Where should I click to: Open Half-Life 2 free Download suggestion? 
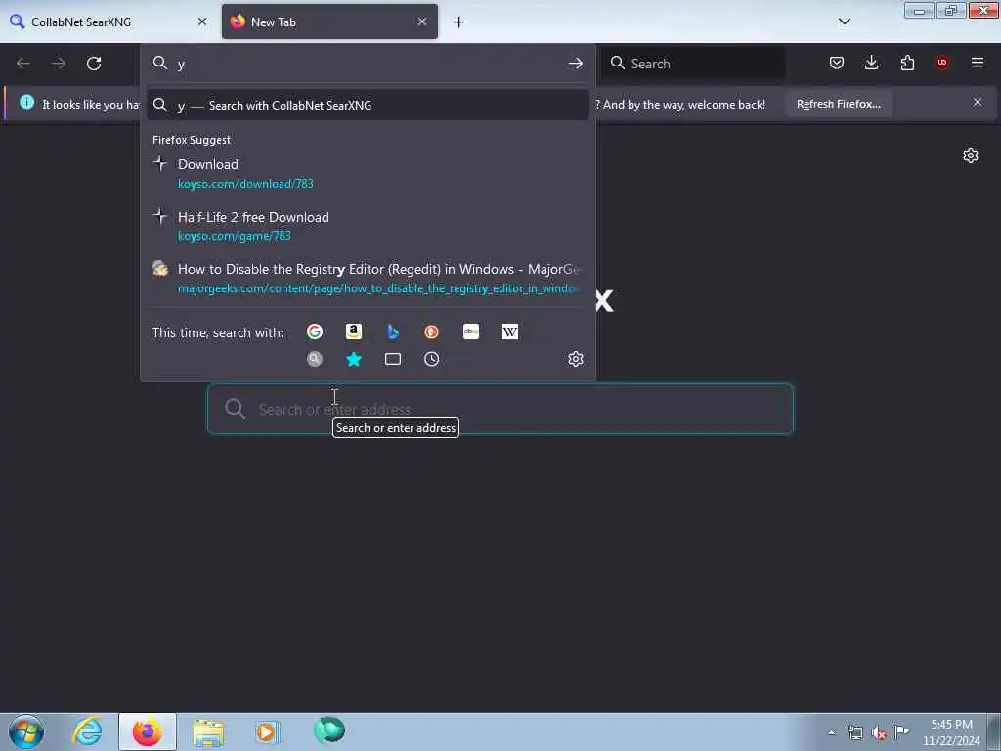[368, 226]
